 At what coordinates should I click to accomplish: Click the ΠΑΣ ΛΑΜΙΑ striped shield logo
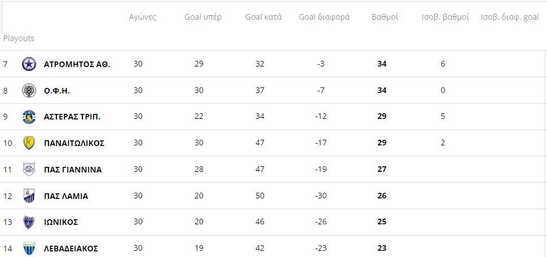click(x=29, y=196)
